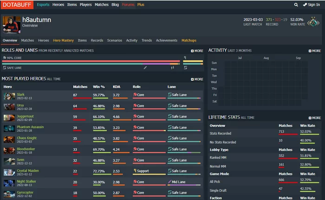Click the Night Stalker portrait icon
The height and width of the screenshot is (200, 325).
tap(9, 183)
